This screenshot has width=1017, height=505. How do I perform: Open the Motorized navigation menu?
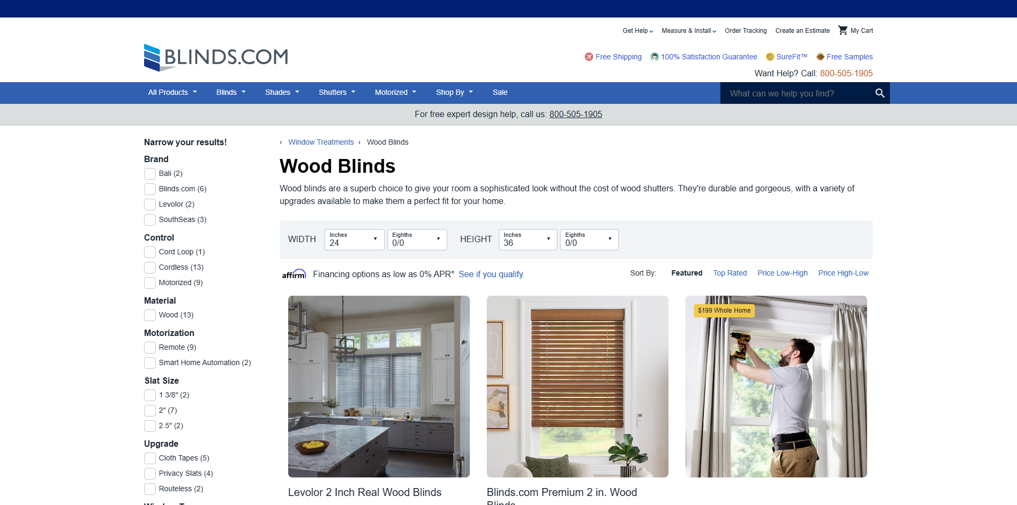pyautogui.click(x=396, y=92)
